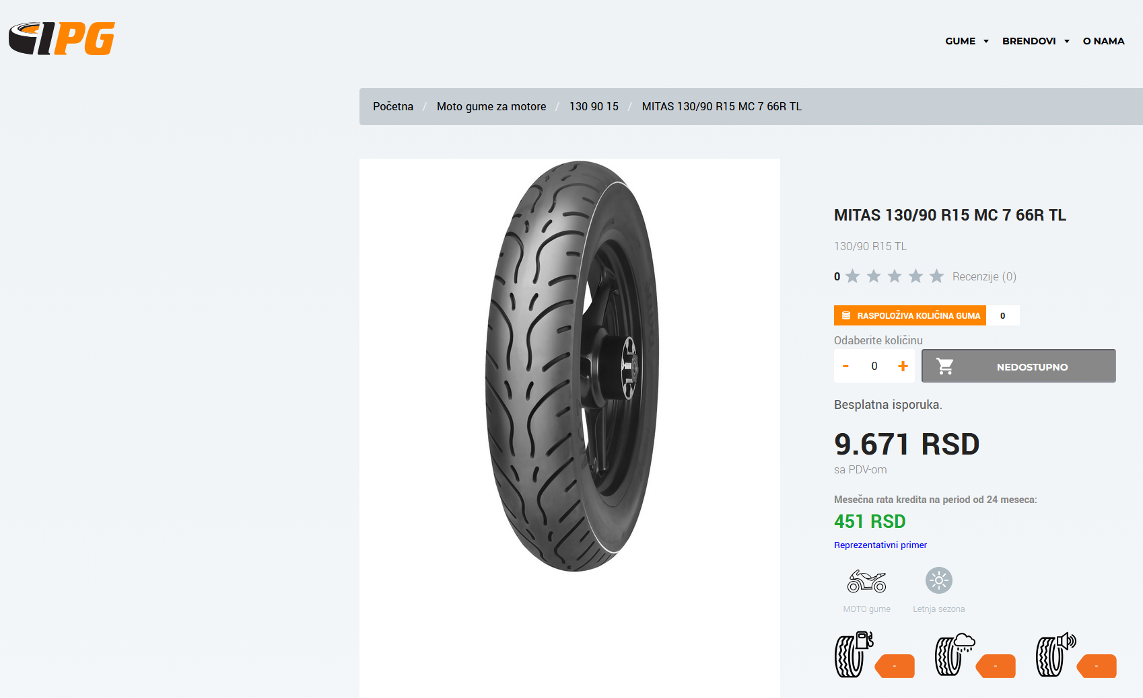
Task: Go to Početna breadcrumb
Action: click(393, 106)
